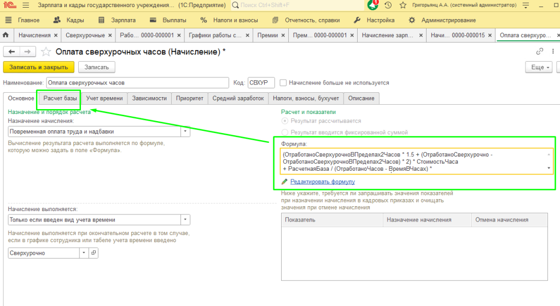Image resolution: width=560 pixels, height=306 pixels.
Task: Select 'Результат вводится фиксированной суммой' radio
Action: click(284, 133)
